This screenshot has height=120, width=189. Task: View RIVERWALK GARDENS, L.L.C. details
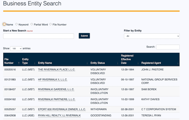coord(56,89)
